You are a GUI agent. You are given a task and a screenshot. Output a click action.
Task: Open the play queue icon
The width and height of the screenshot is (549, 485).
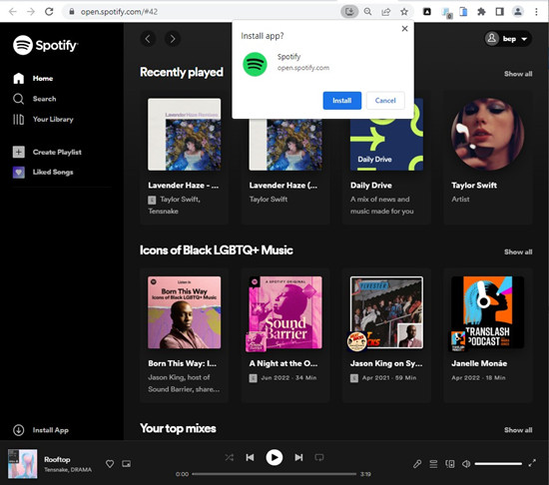pyautogui.click(x=433, y=464)
